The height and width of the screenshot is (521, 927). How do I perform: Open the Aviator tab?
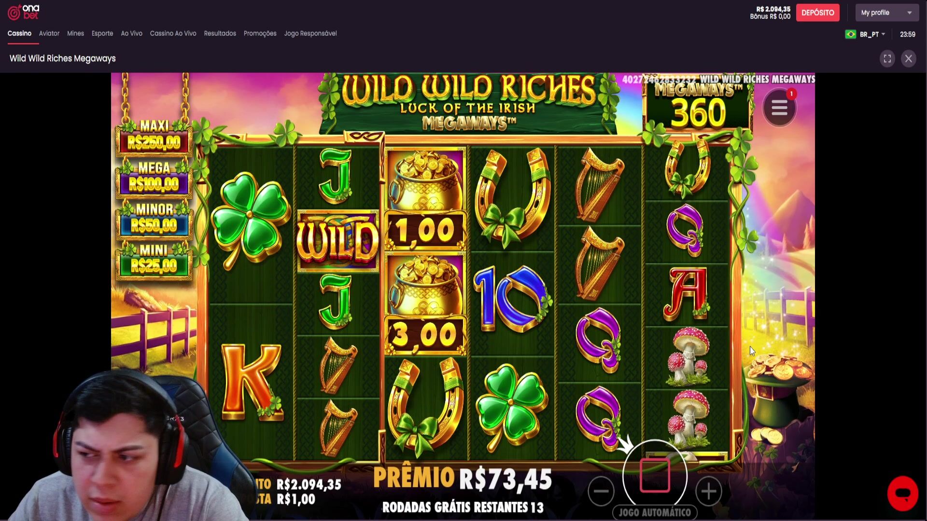pos(49,33)
